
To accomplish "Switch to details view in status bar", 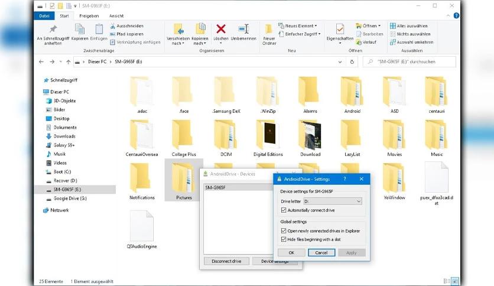I will point(446,281).
